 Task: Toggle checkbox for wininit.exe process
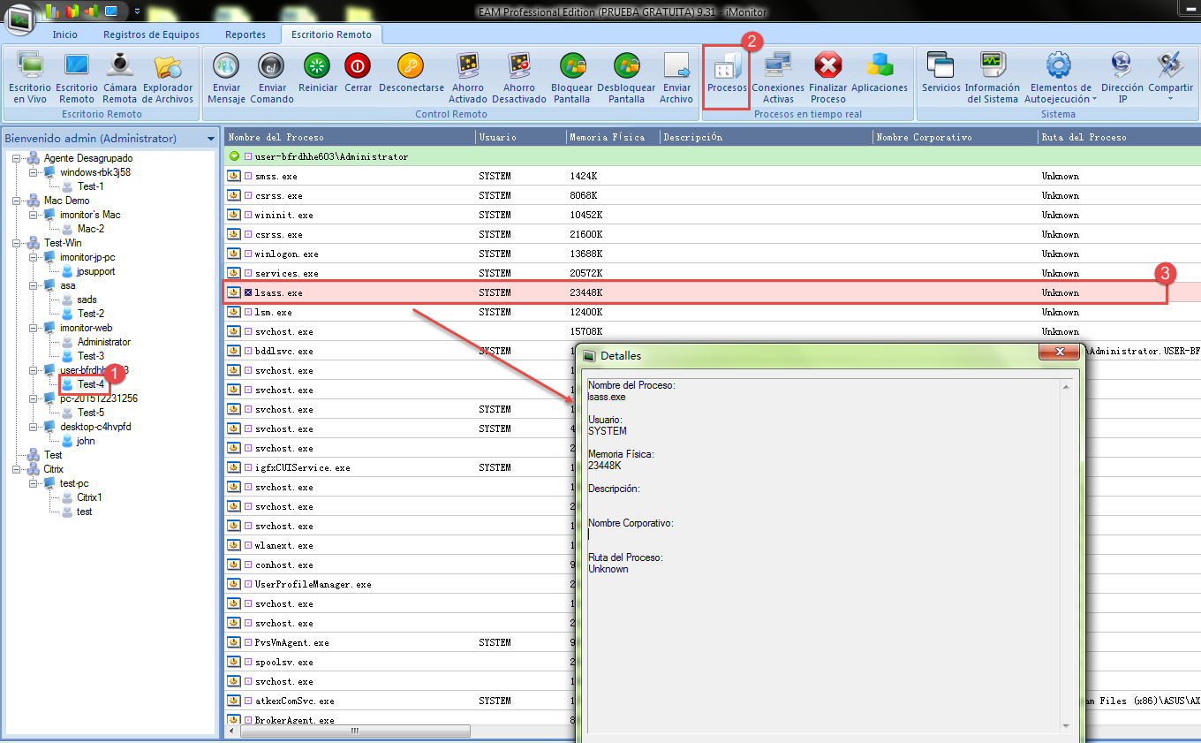coord(248,215)
